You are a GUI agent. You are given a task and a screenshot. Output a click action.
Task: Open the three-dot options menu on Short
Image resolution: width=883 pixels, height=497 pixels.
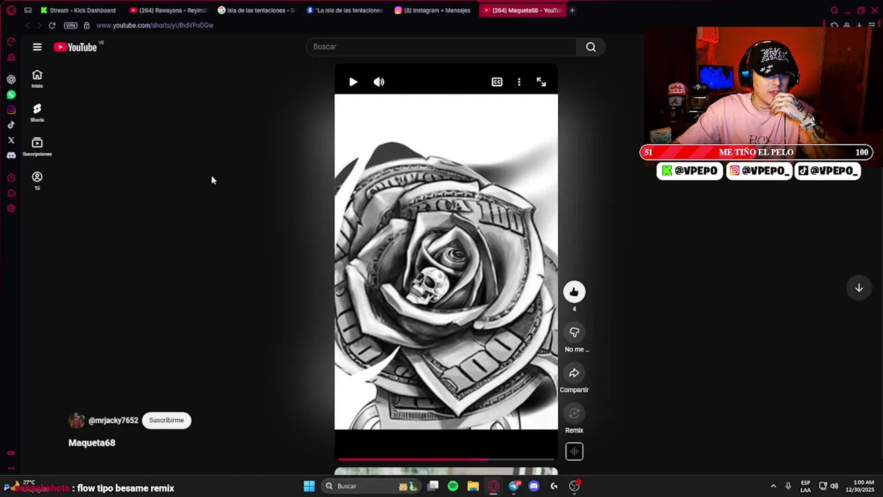[519, 81]
